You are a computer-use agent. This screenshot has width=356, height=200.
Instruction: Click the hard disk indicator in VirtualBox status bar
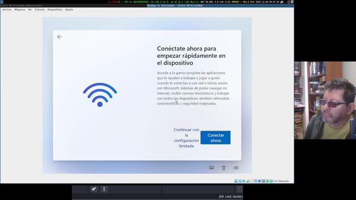click(236, 181)
